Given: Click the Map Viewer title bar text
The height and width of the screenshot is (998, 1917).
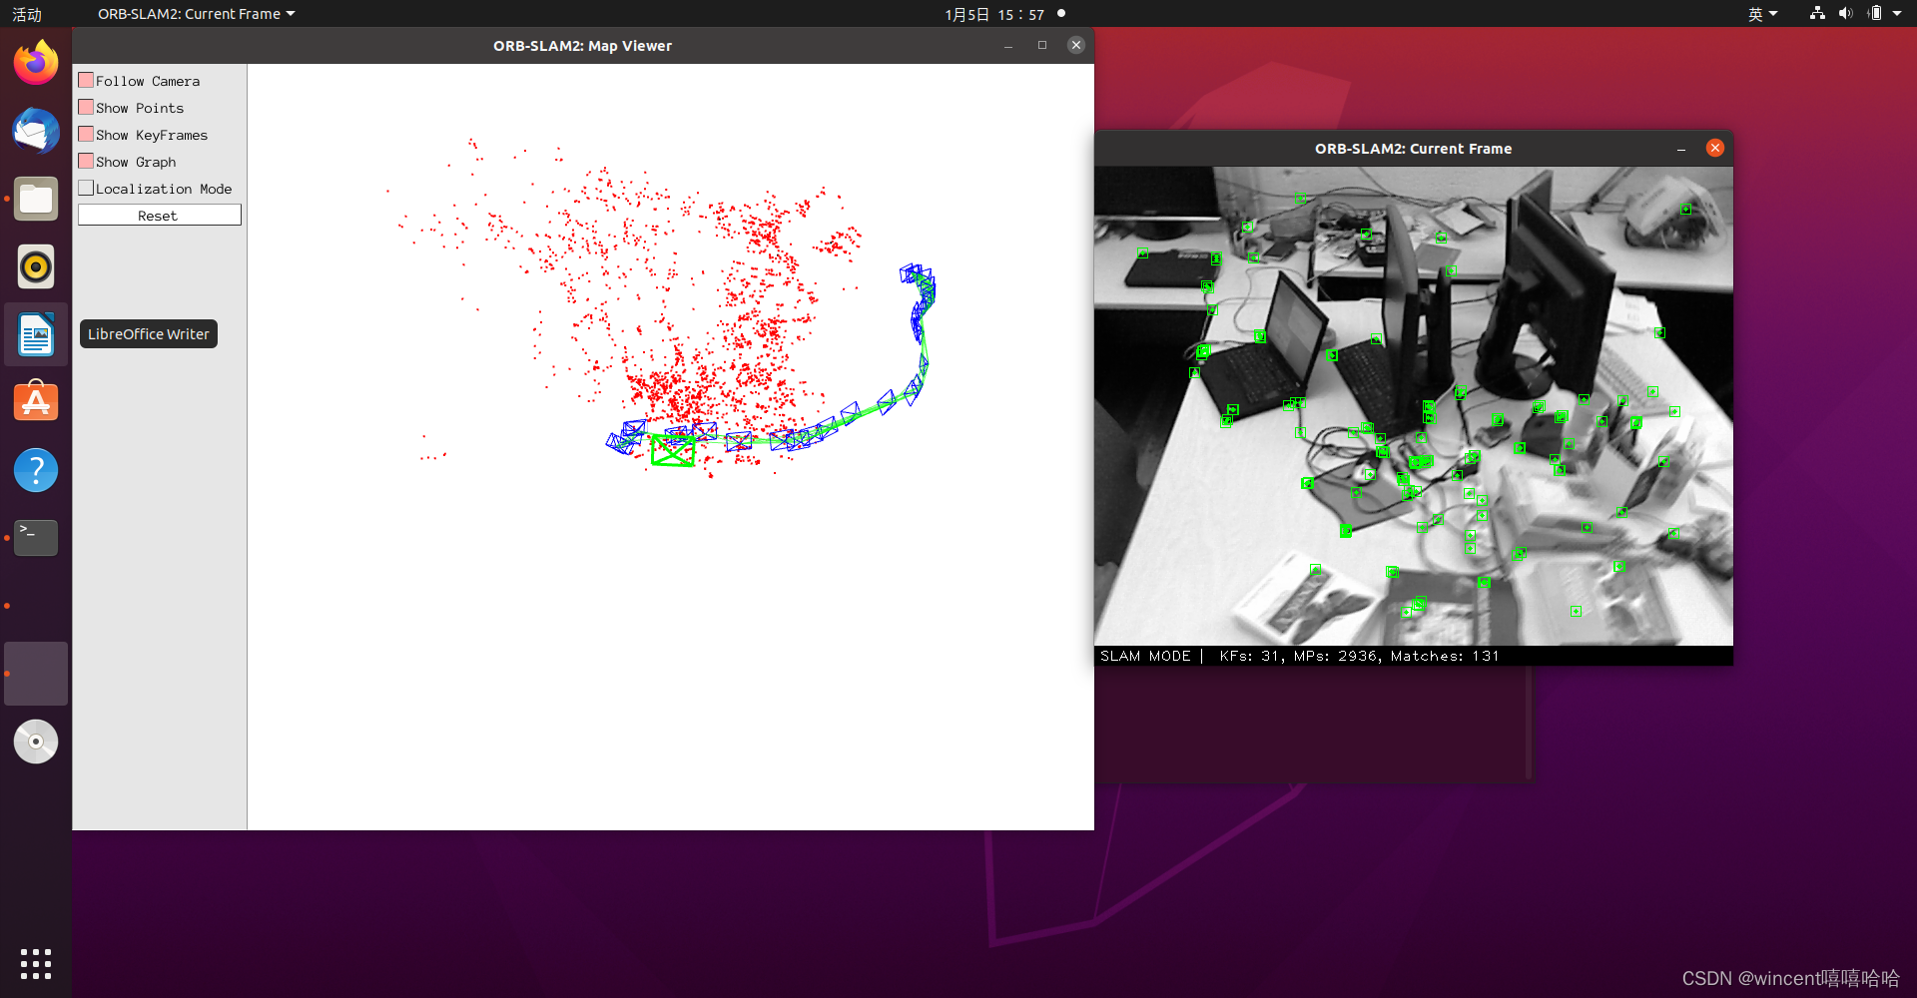Looking at the screenshot, I should click(x=582, y=46).
